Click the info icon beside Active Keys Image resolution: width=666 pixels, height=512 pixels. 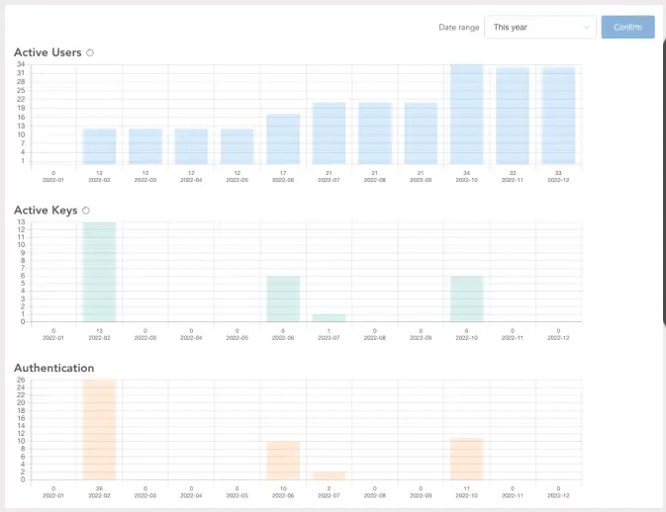pyautogui.click(x=86, y=211)
